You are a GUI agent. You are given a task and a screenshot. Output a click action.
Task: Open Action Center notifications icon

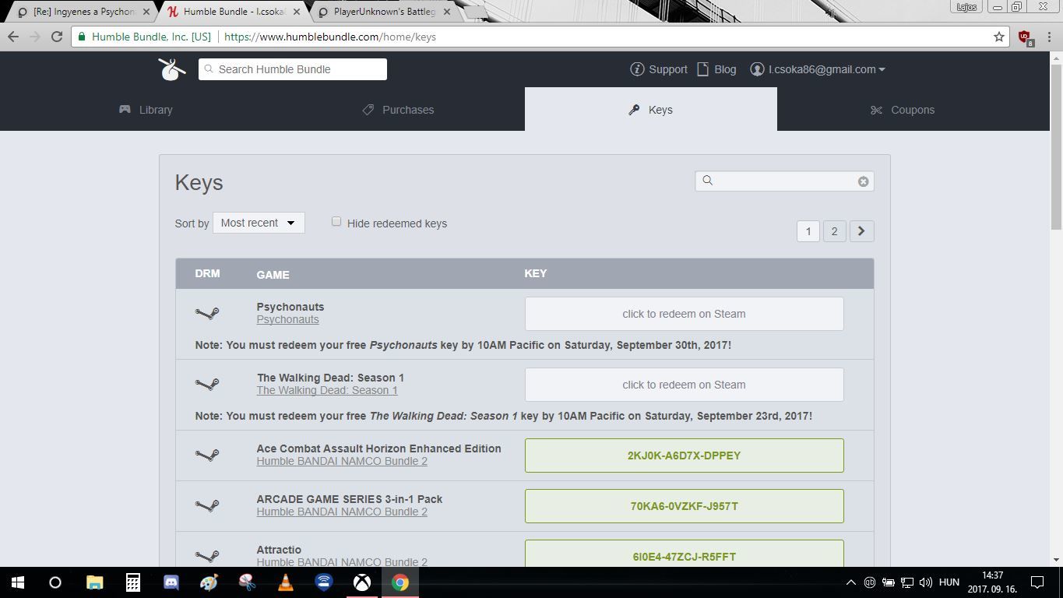1037,582
